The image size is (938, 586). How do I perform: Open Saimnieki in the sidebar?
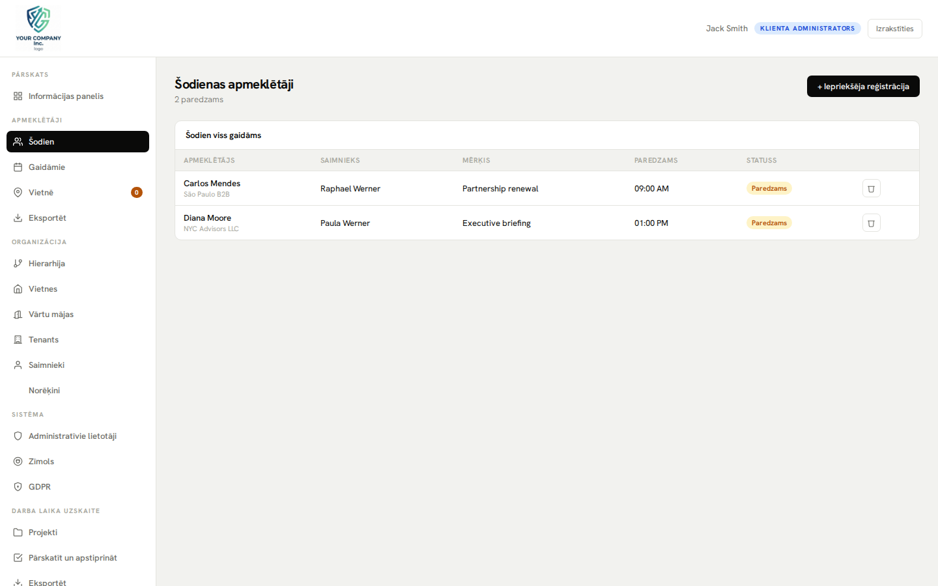point(46,365)
